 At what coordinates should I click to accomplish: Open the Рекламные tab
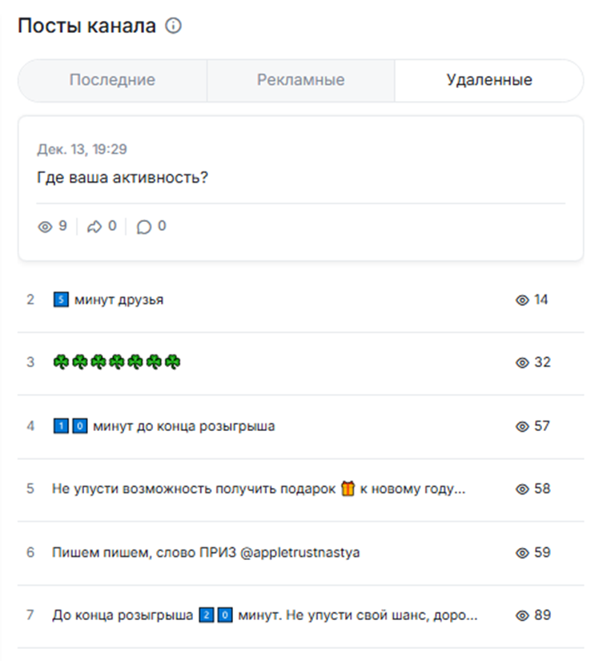(x=300, y=80)
